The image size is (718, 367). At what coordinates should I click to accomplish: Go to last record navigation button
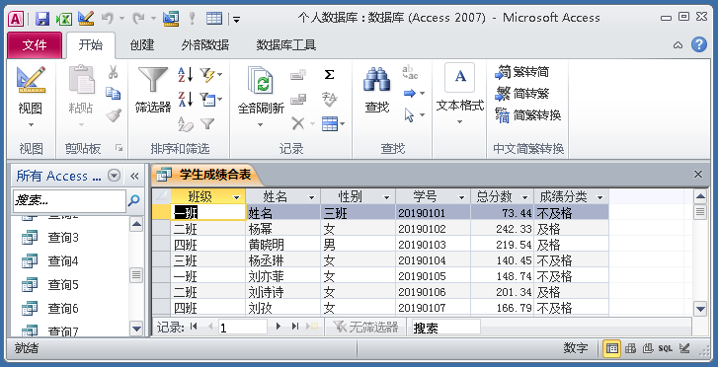[295, 327]
